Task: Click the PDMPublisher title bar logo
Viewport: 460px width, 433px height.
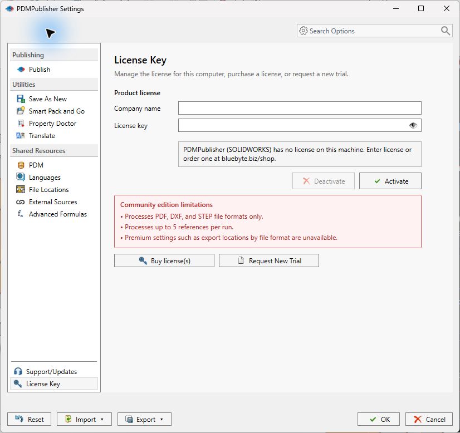Action: 9,9
